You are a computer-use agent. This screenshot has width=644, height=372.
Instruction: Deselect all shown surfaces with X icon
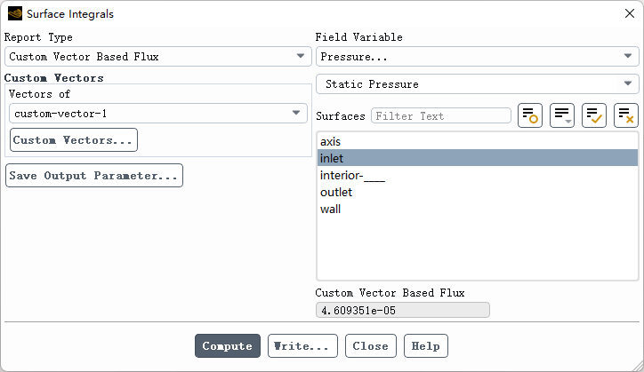click(626, 115)
